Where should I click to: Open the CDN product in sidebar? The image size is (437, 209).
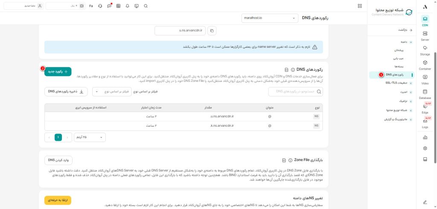[x=425, y=21]
